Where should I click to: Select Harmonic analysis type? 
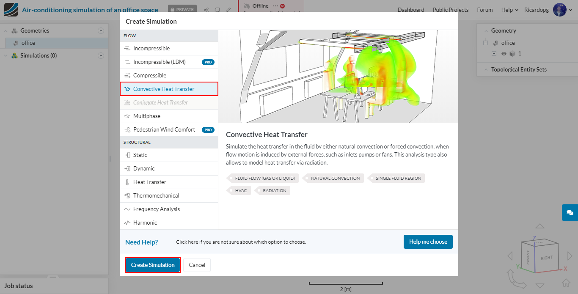pos(169,223)
